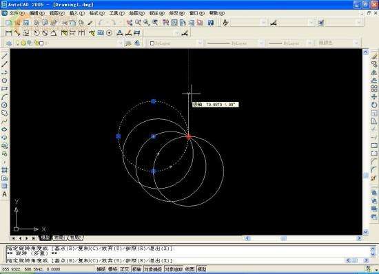Choose the Rectangle tool on the left toolbar
Screen dimensions: 379x274
5,89
